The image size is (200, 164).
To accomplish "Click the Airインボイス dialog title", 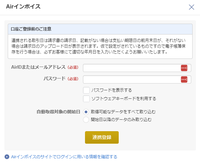I will click(23, 6).
